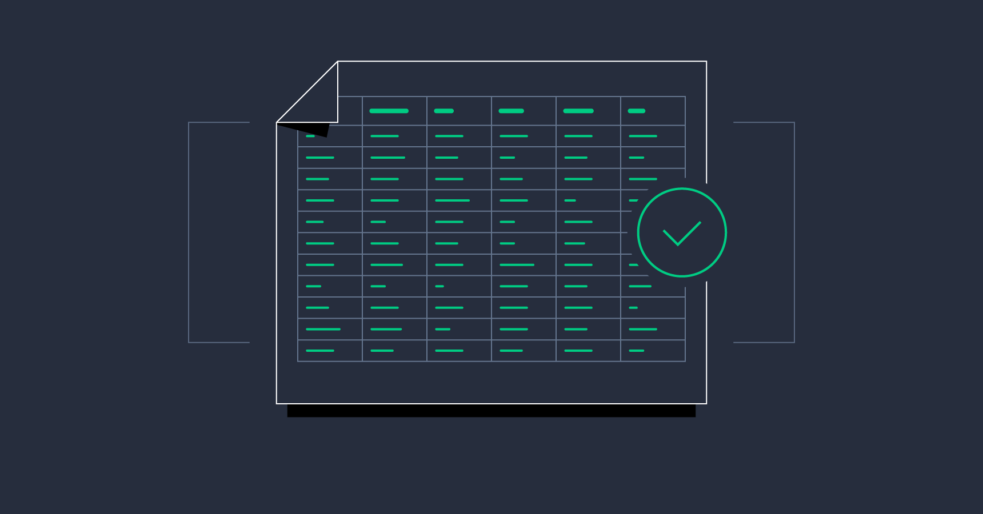The image size is (983, 514).
Task: Toggle the circular validation checkmark
Action: [x=681, y=232]
